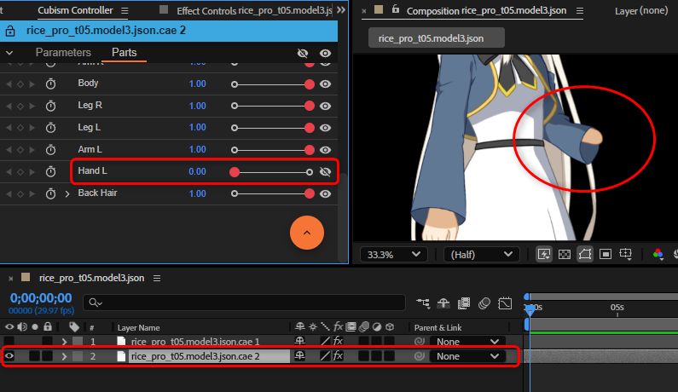The width and height of the screenshot is (678, 392).
Task: Click lock icon beside rice_pro_t05.model3.json.cae 2
Action: (x=10, y=32)
